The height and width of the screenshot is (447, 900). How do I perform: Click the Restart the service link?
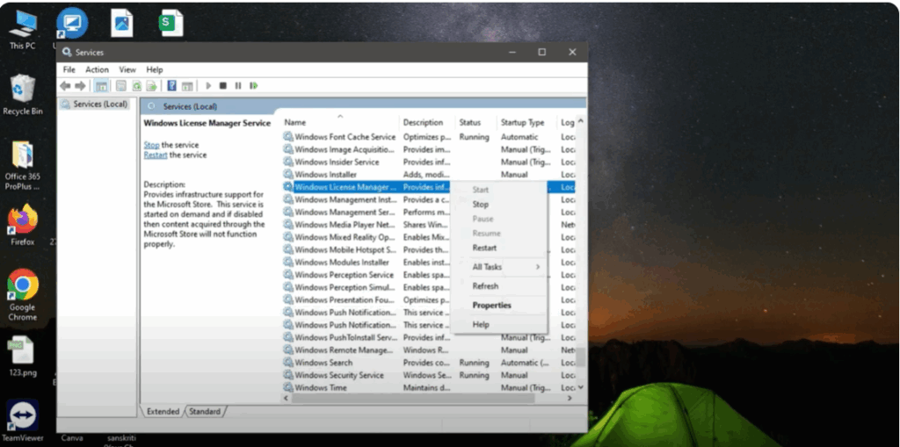(x=155, y=155)
